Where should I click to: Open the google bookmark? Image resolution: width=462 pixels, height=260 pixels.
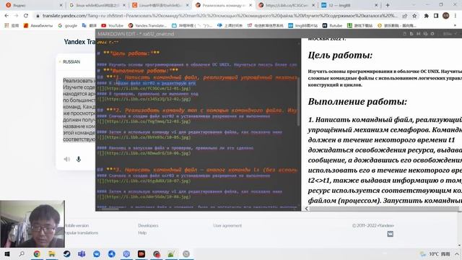68,26
